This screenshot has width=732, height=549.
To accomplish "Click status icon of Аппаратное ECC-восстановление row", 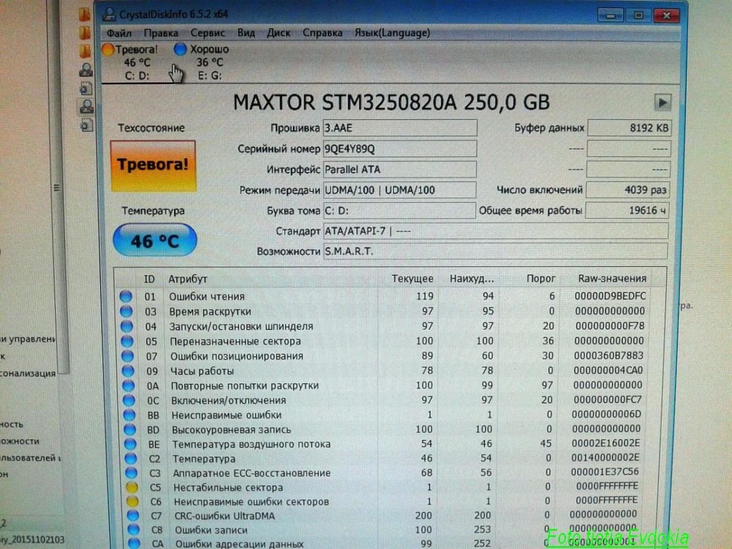I will [x=131, y=473].
